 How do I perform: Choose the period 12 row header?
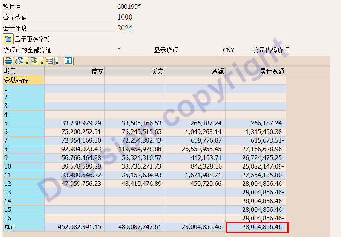(x=23, y=184)
